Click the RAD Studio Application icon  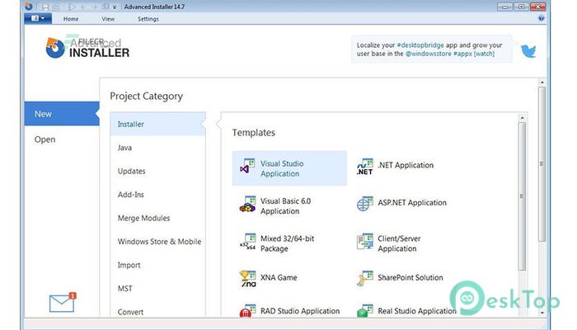(247, 311)
